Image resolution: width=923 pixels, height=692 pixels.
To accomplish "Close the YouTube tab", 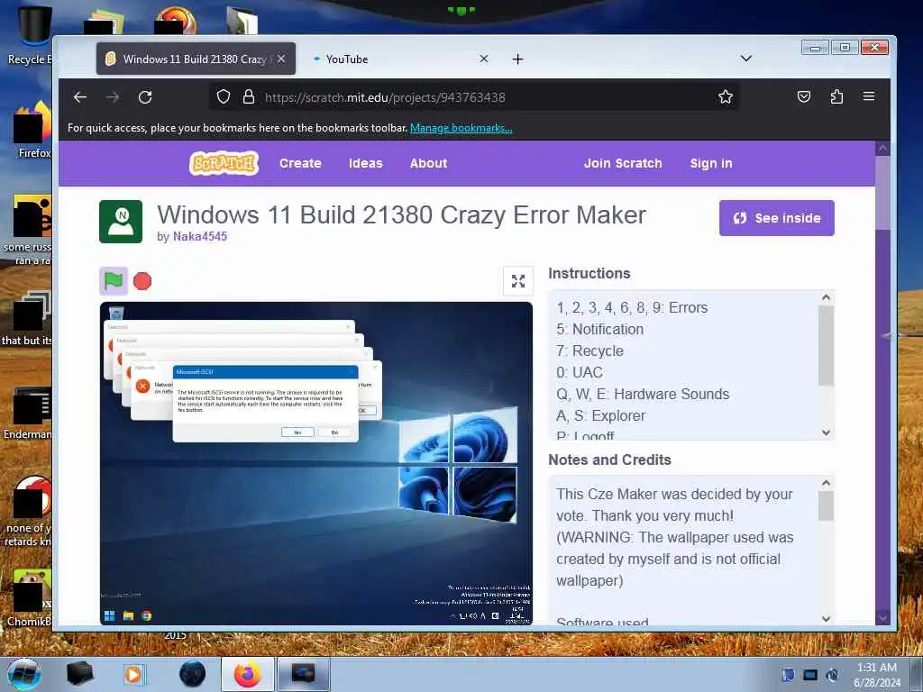I will 483,59.
